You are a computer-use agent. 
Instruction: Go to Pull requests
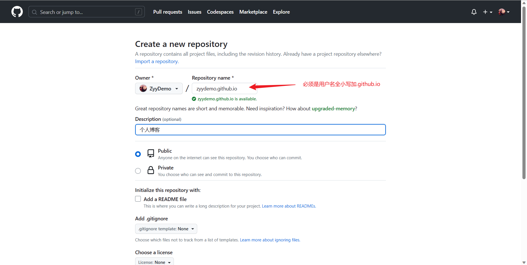pyautogui.click(x=168, y=12)
